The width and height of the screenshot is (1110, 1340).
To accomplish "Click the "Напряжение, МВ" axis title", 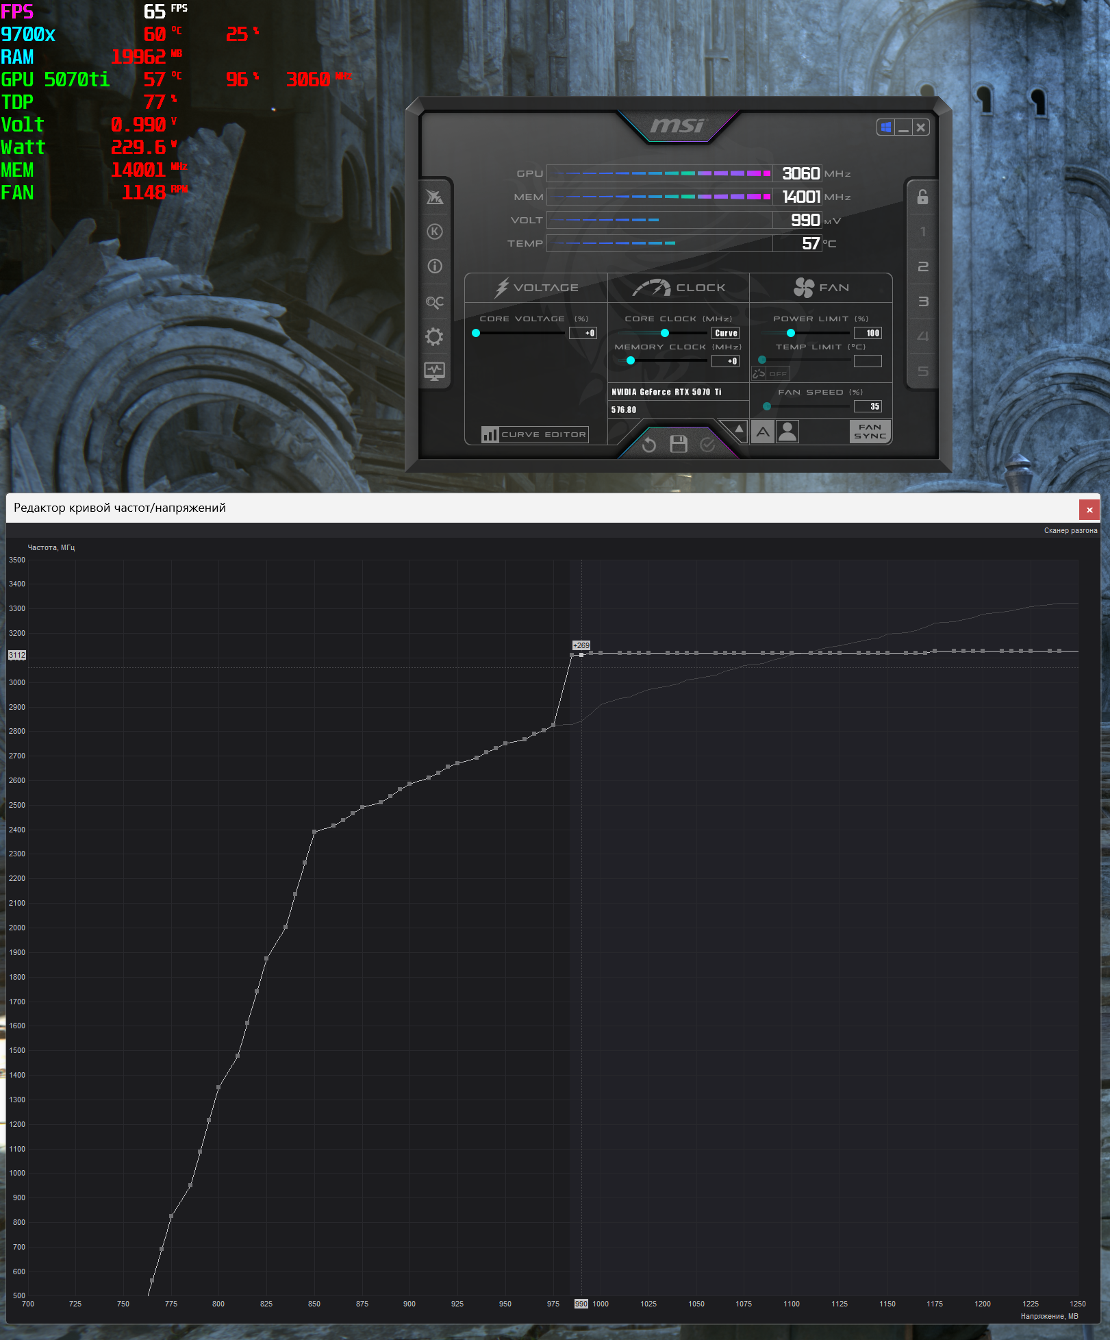I will click(x=1049, y=1316).
